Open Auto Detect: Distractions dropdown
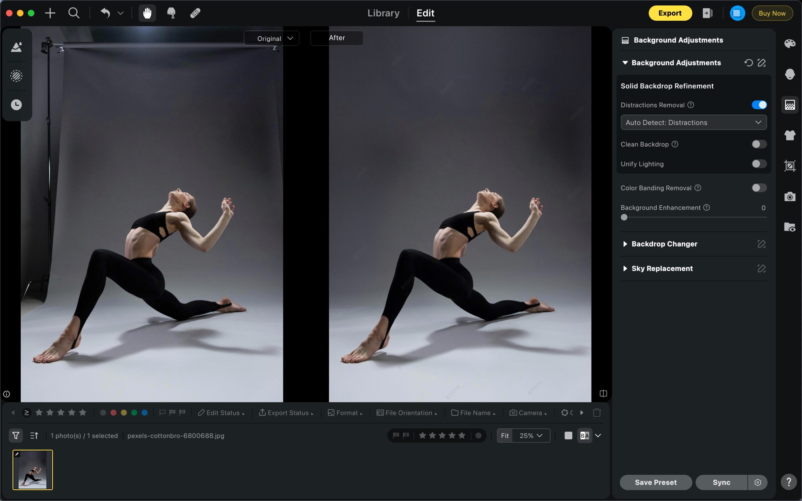 (x=693, y=122)
